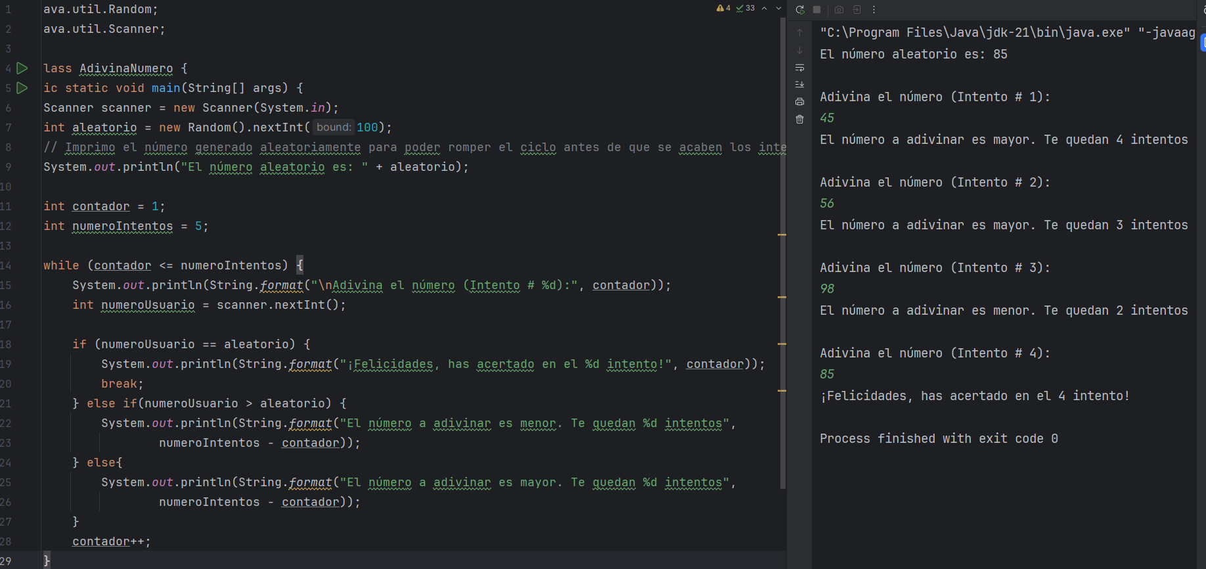Click the 'bound:' inlay hint on line 7

click(333, 127)
